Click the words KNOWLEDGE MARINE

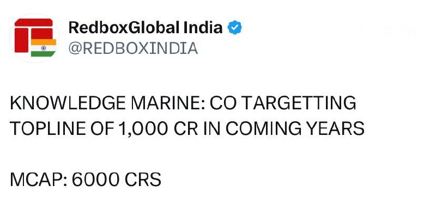[107, 103]
